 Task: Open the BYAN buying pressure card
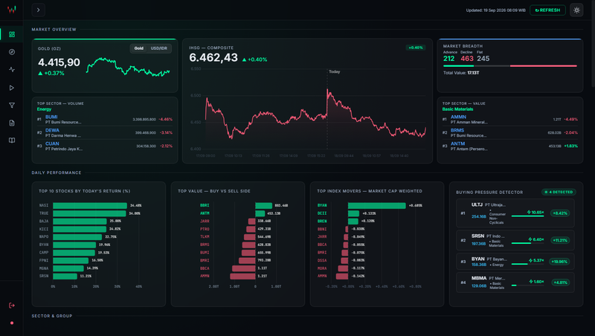pyautogui.click(x=515, y=262)
